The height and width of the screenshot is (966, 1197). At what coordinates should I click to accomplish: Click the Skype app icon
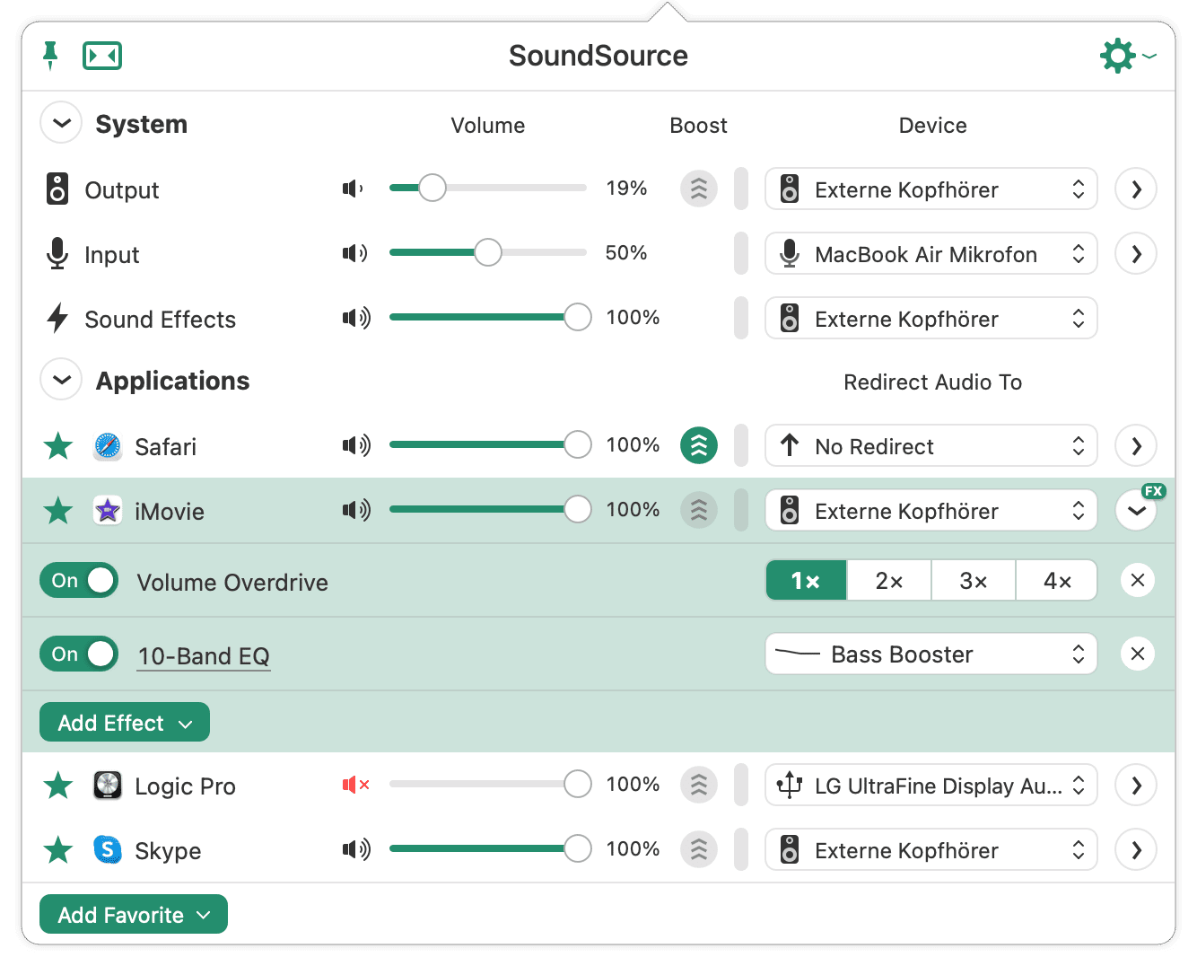point(108,849)
